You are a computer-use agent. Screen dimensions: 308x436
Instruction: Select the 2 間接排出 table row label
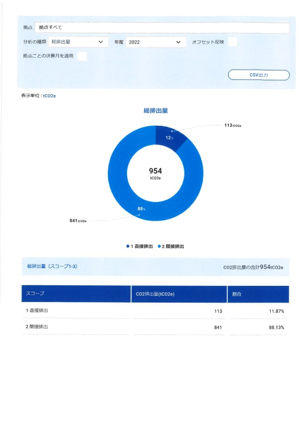(37, 327)
